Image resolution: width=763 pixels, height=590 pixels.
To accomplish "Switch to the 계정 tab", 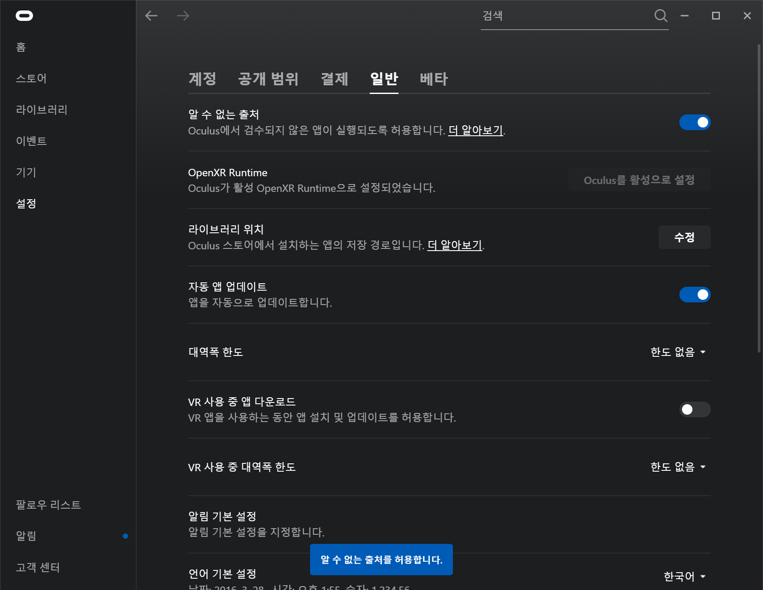I will point(202,79).
